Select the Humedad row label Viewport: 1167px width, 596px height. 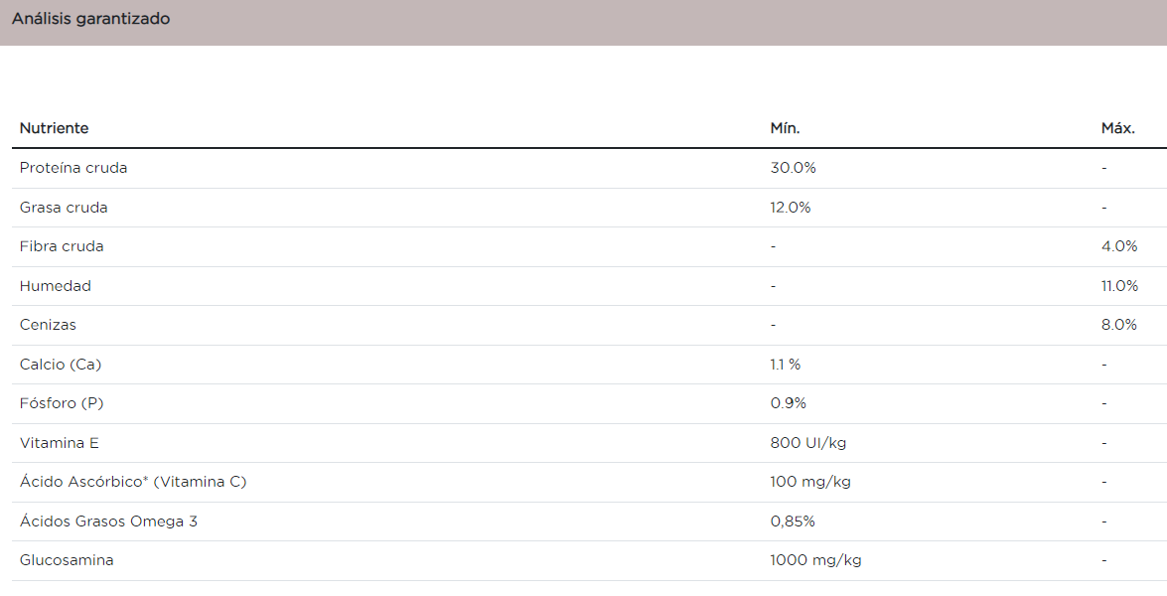pos(56,286)
